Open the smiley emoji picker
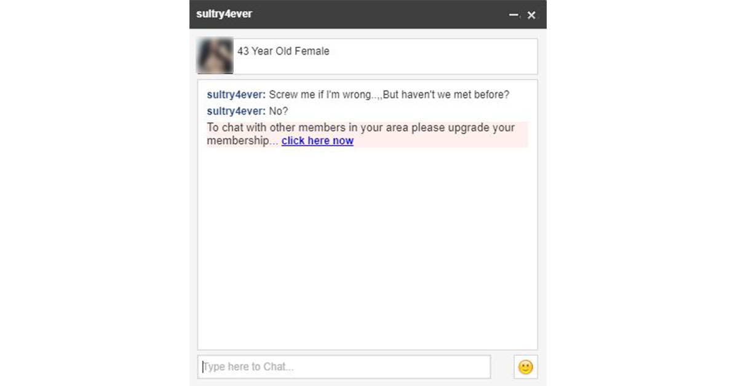The height and width of the screenshot is (386, 738). tap(525, 367)
